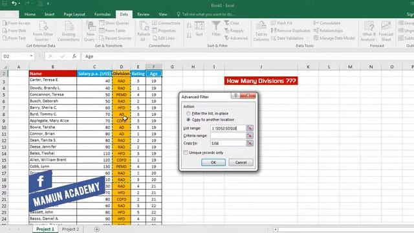Viewport: 414px width, 233px height.
Task: Click the From Access icon
Action: pyautogui.click(x=16, y=23)
